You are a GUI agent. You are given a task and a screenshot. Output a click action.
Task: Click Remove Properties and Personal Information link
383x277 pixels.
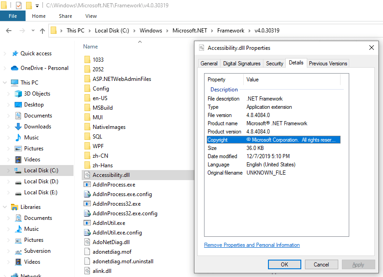pos(252,245)
